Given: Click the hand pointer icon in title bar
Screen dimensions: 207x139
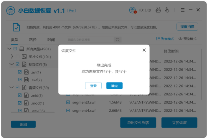Looking at the screenshot, I should coord(167,10).
